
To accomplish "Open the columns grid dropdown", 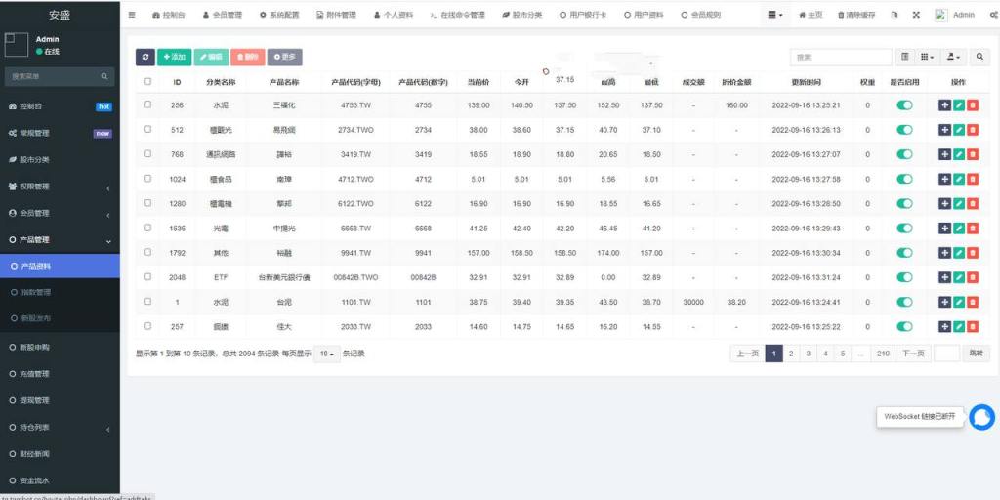I will coord(927,57).
